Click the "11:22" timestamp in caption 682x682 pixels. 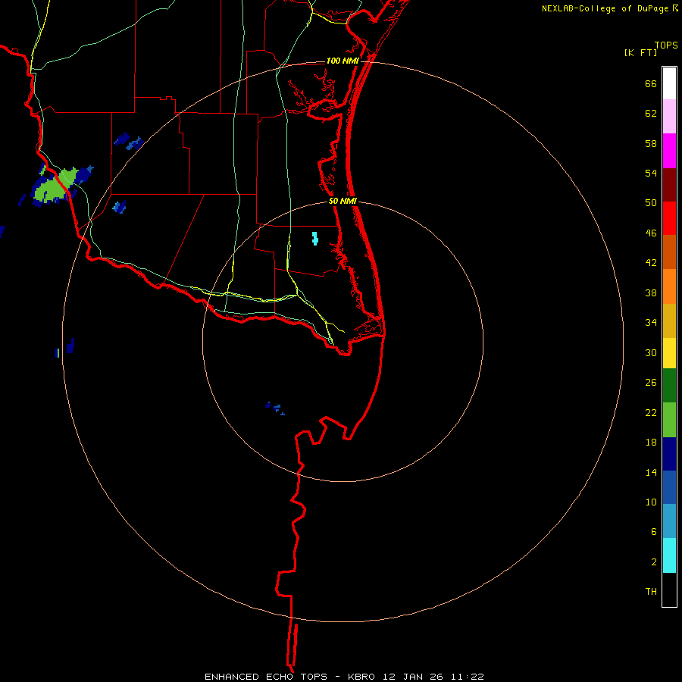tap(468, 677)
